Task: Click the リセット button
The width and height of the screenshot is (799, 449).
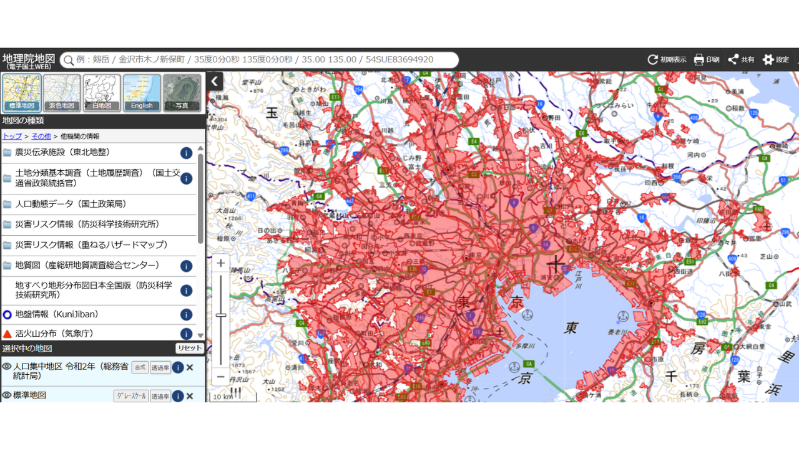Action: point(189,349)
